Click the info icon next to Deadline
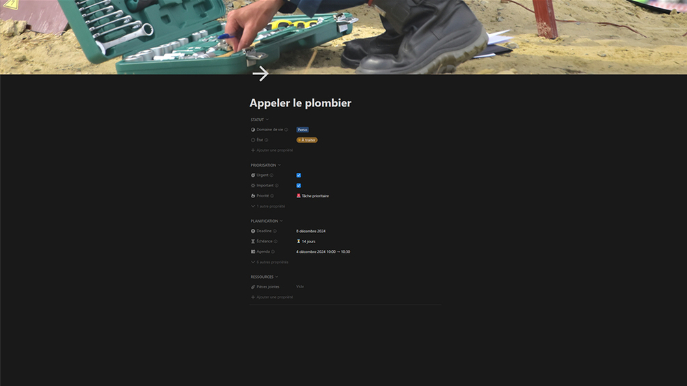This screenshot has width=687, height=386. [x=275, y=231]
